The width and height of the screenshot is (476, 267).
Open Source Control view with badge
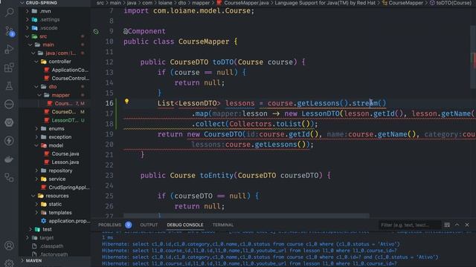point(9,31)
